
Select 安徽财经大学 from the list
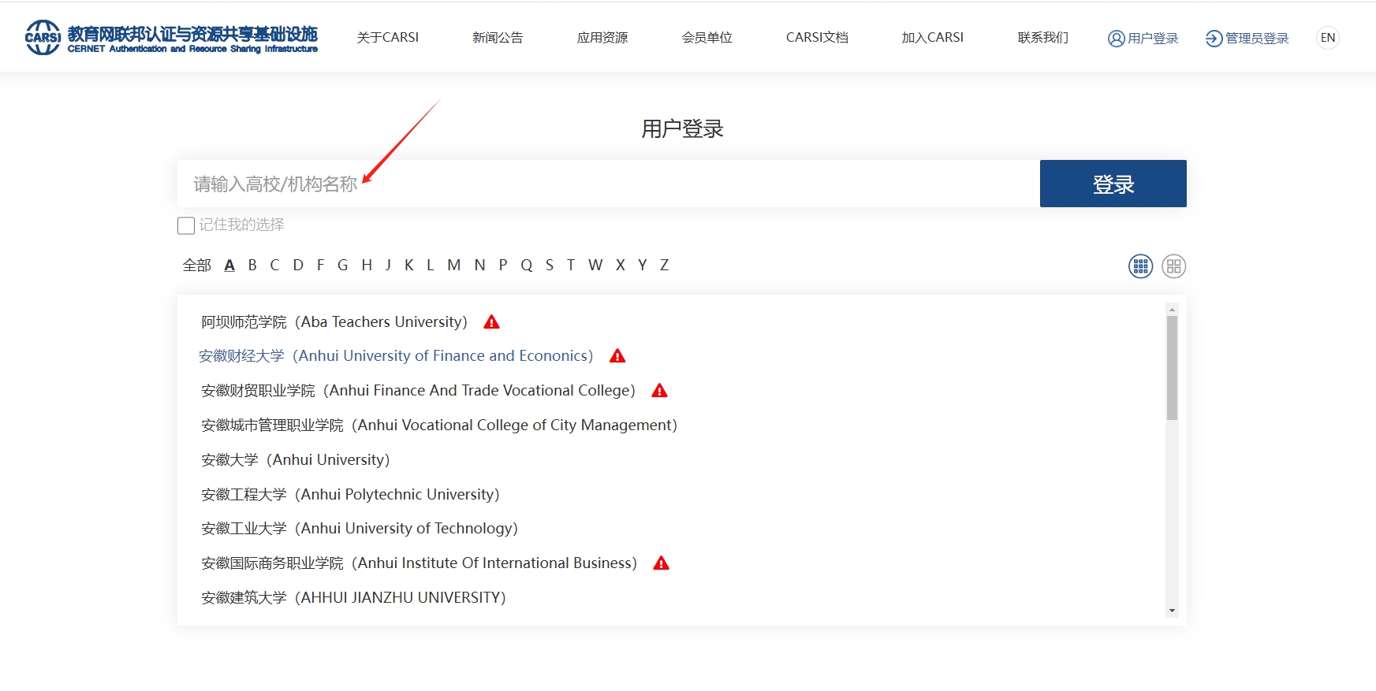pos(396,355)
